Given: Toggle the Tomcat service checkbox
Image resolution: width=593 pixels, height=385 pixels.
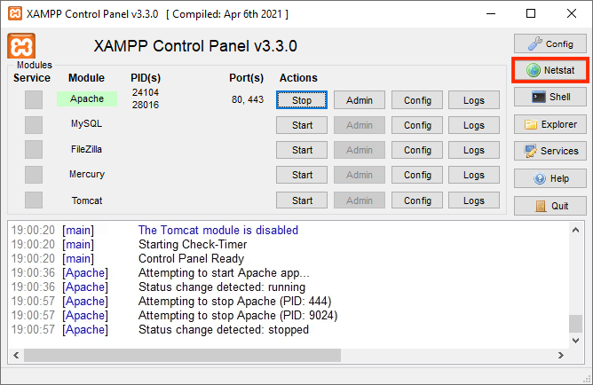Looking at the screenshot, I should click(x=34, y=200).
